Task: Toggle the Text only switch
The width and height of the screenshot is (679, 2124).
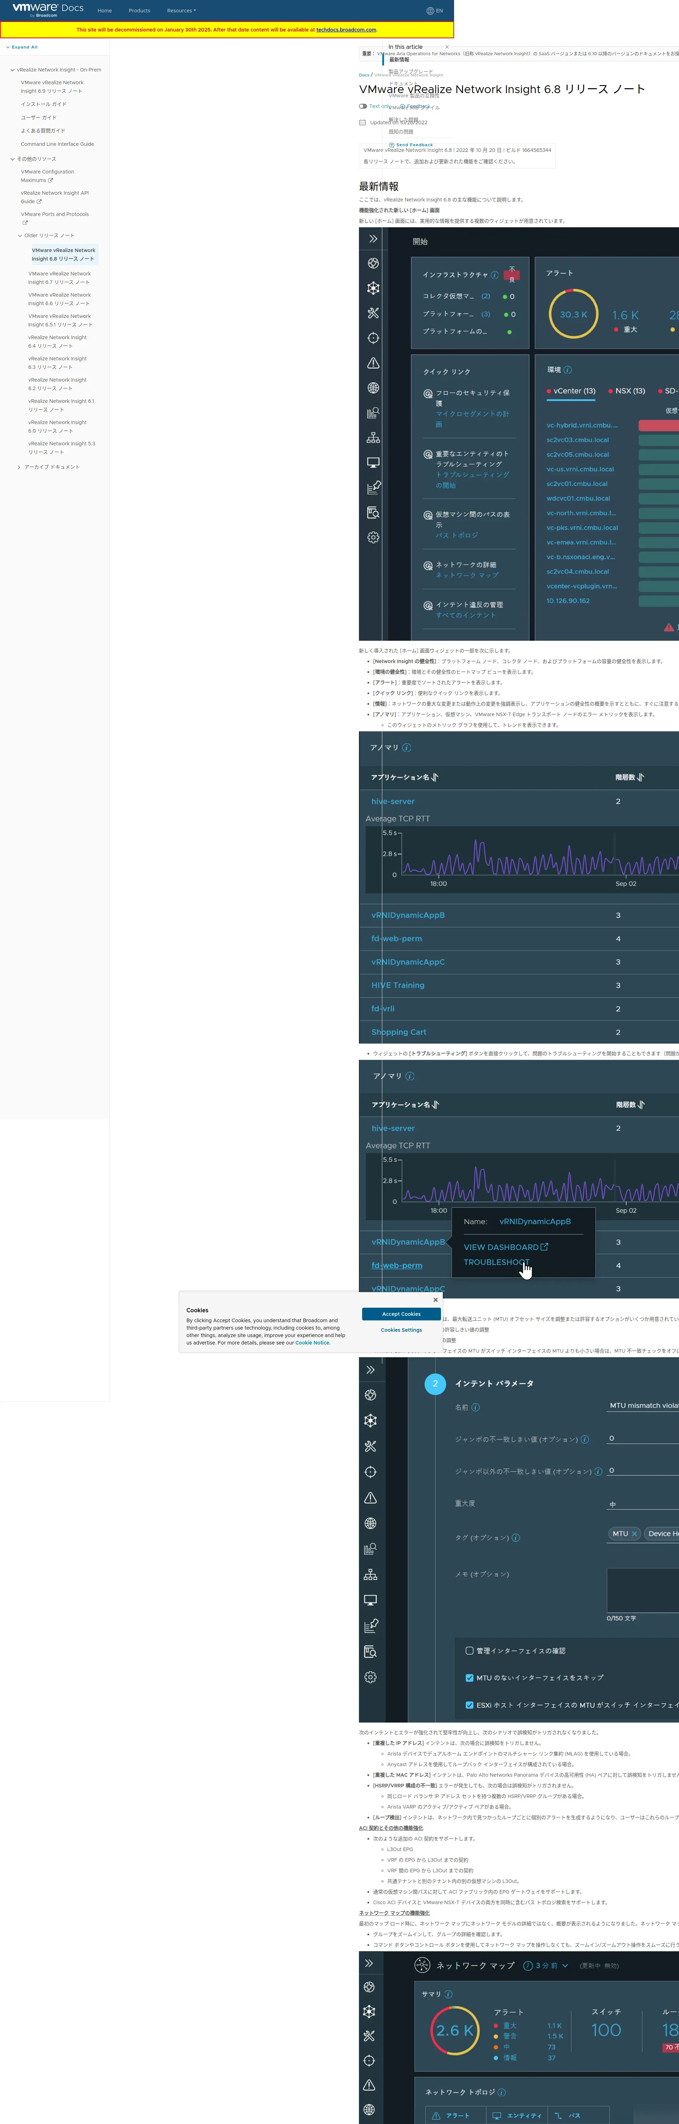Action: pos(364,106)
